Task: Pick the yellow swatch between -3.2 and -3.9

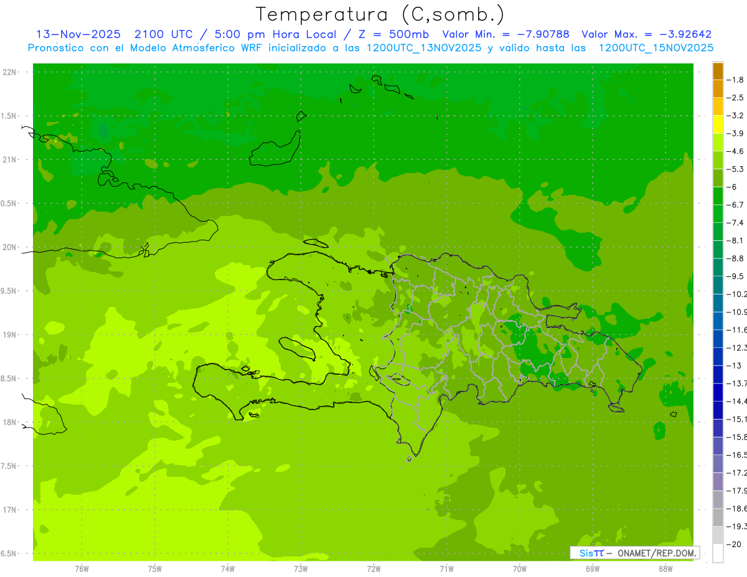Action: coord(718,124)
